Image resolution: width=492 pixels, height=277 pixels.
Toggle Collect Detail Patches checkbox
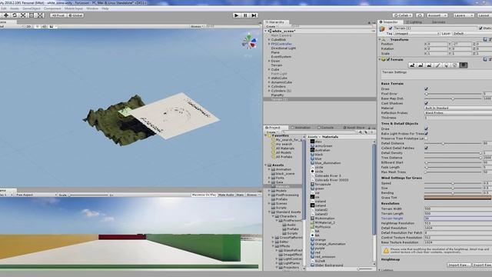coord(426,148)
